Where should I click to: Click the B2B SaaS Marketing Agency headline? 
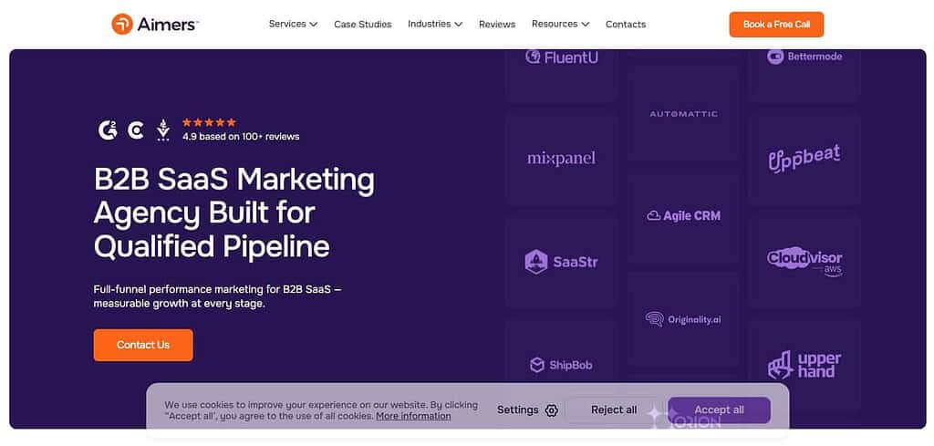(234, 213)
